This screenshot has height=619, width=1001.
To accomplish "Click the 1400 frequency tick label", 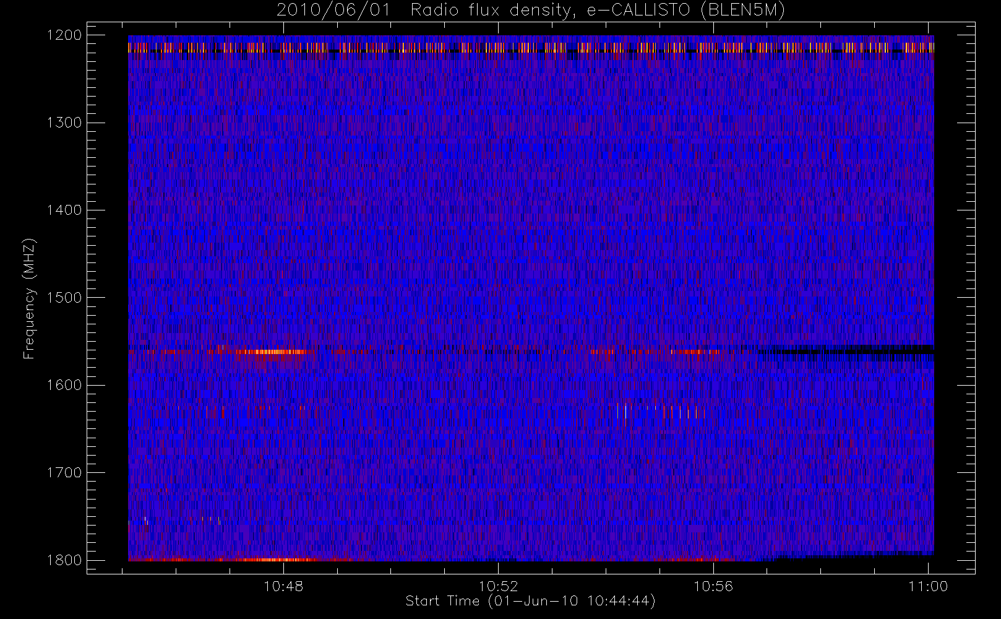I will [64, 210].
